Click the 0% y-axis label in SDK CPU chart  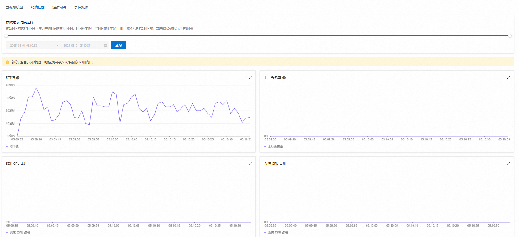[8, 222]
